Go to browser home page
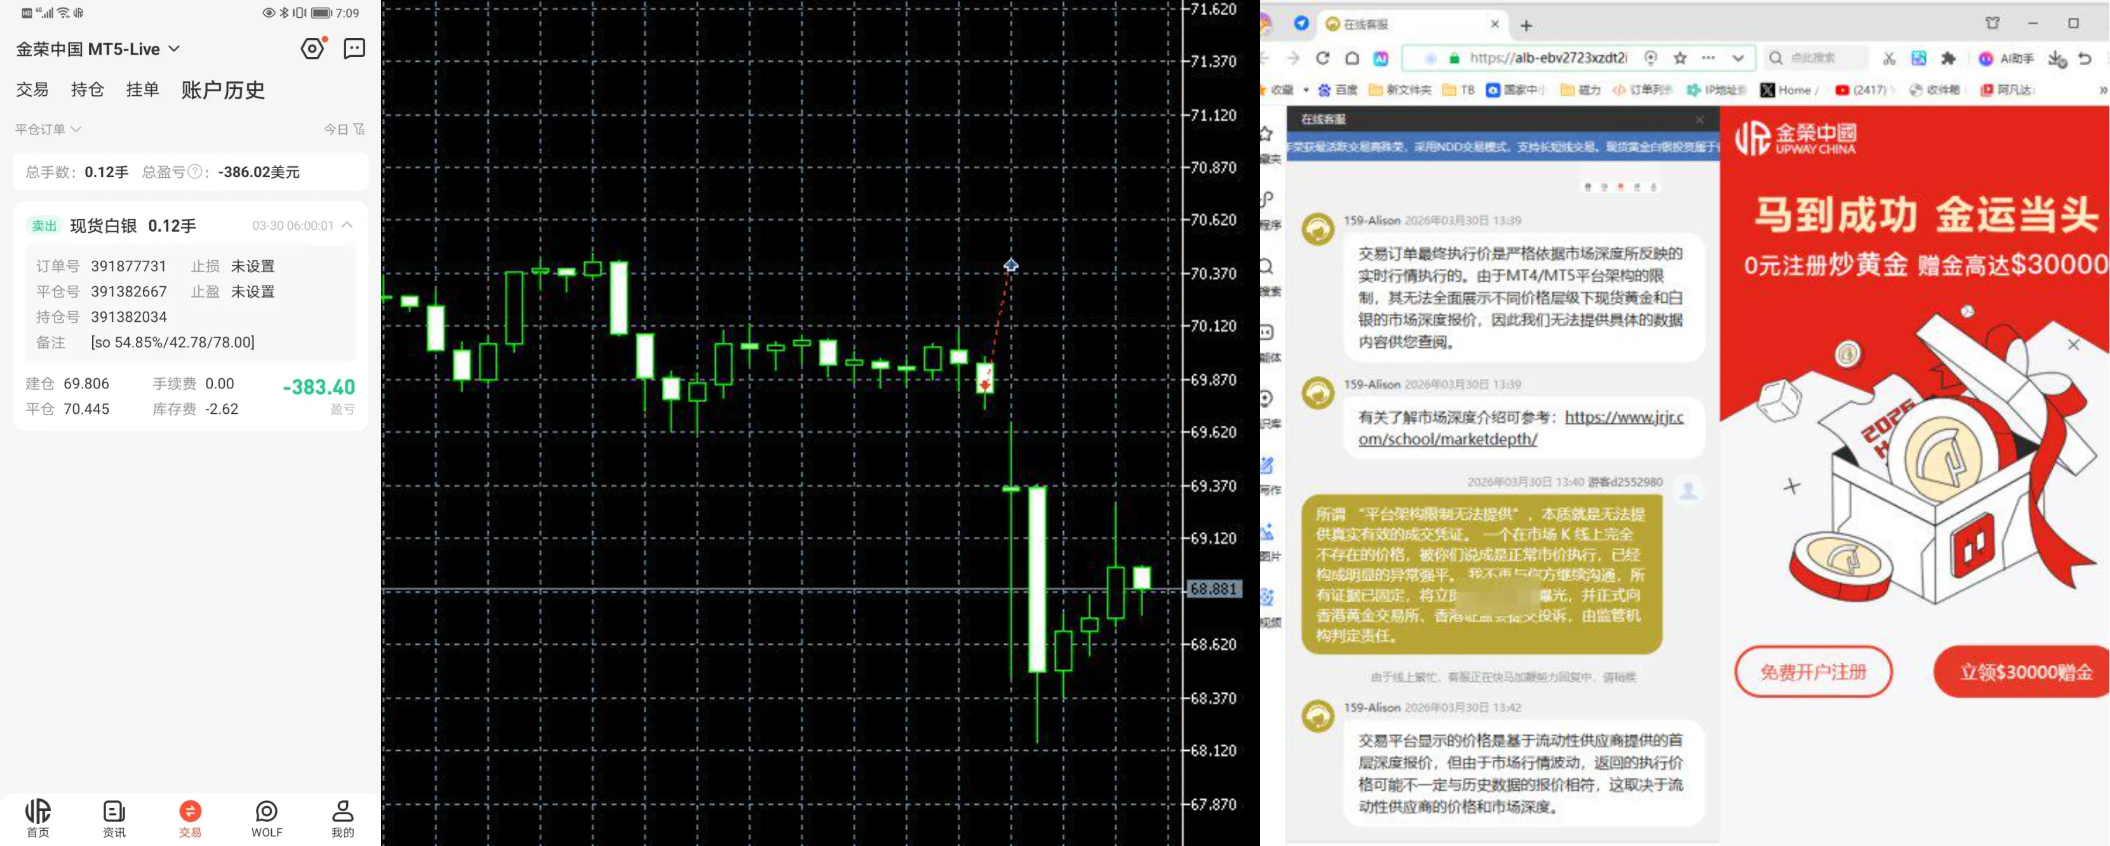The image size is (2110, 846). pyautogui.click(x=1352, y=58)
